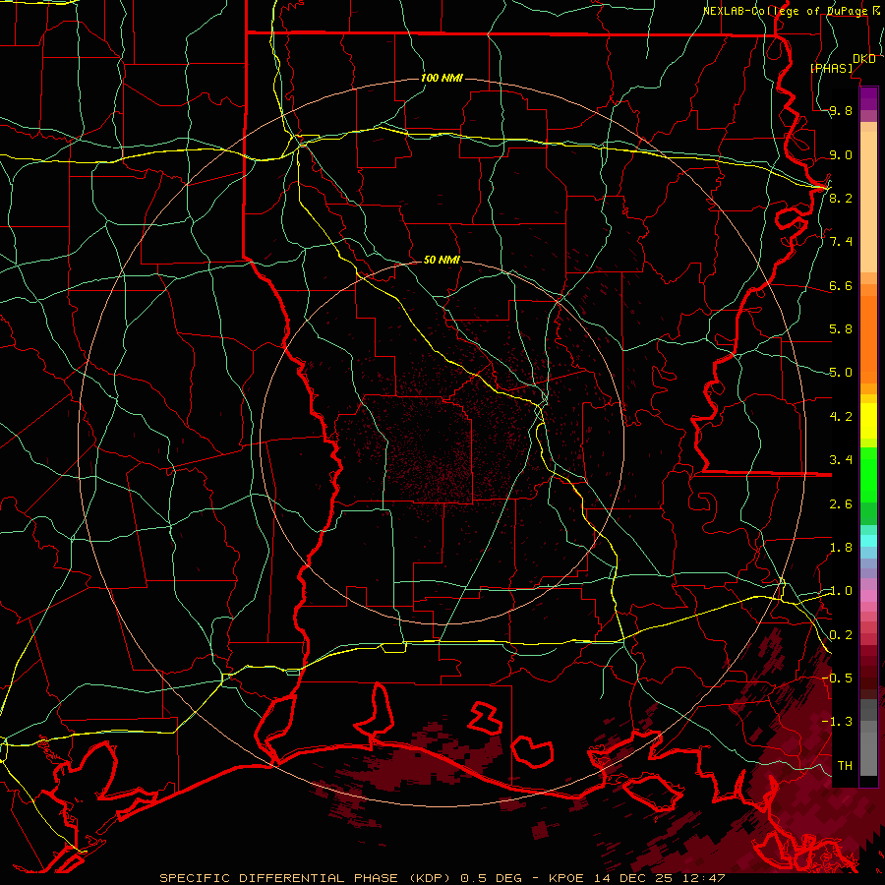Select the gray segment near TH
885x885 pixels.
click(868, 753)
